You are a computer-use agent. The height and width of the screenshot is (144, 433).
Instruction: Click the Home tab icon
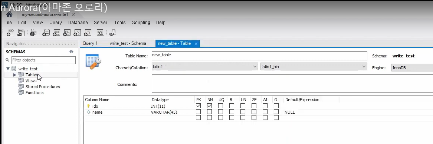9,14
